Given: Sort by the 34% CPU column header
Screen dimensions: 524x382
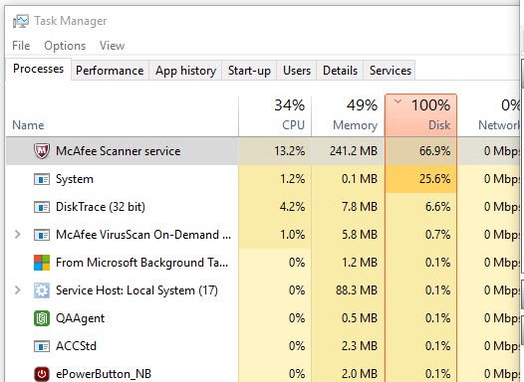Looking at the screenshot, I should coord(275,115).
